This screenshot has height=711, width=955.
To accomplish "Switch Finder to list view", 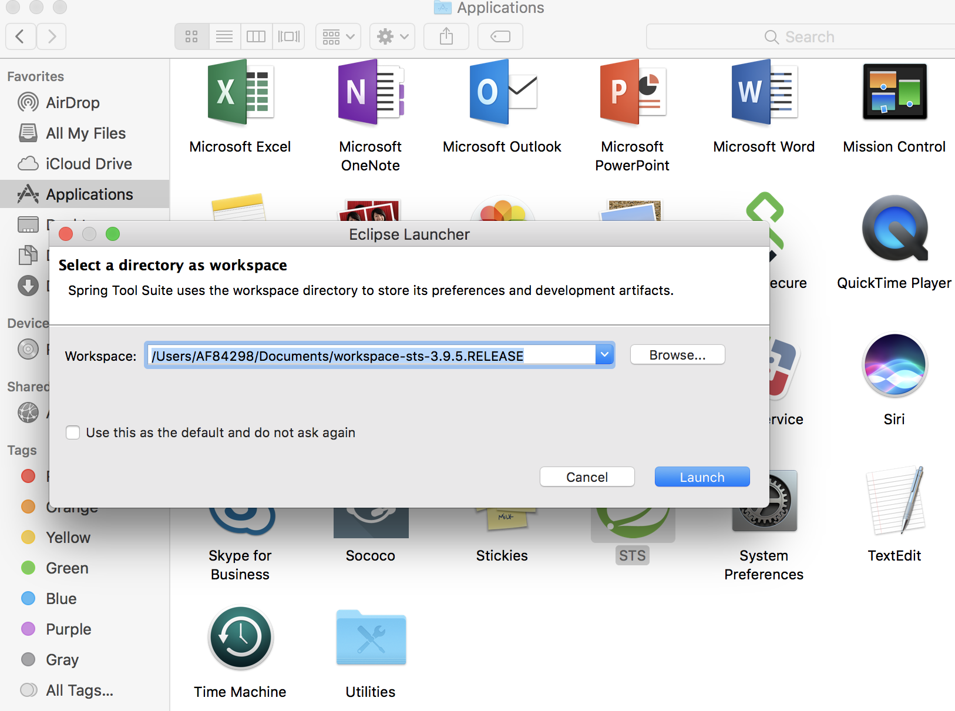I will (224, 37).
